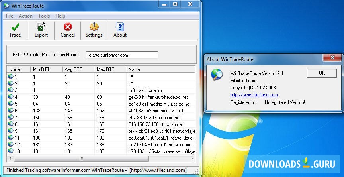
Task: Click the globe icon for node 11
Action: (10, 138)
